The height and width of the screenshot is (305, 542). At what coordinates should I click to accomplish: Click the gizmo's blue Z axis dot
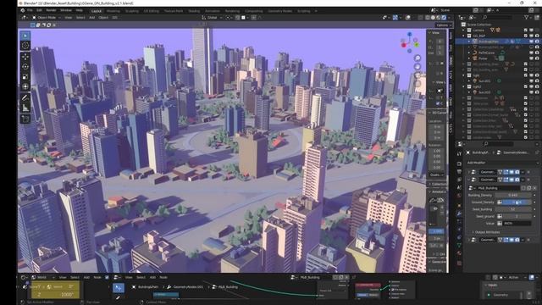[x=410, y=34]
